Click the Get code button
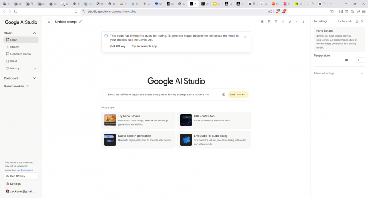The width and height of the screenshot is (368, 198). [x=345, y=21]
